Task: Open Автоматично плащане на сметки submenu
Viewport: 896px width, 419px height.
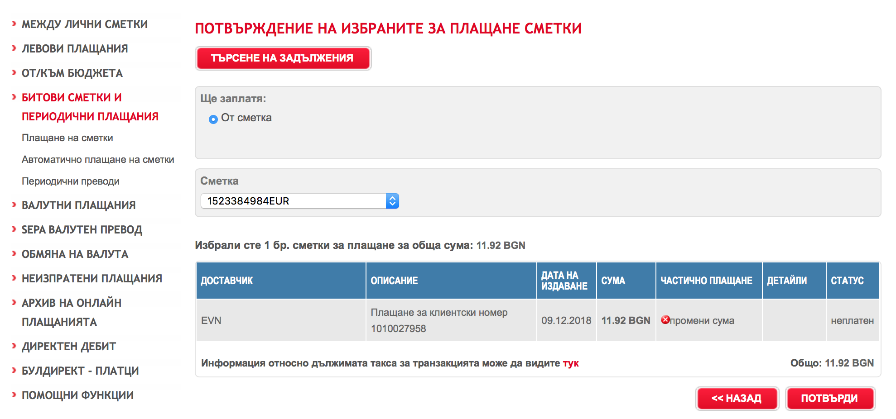Action: click(98, 160)
